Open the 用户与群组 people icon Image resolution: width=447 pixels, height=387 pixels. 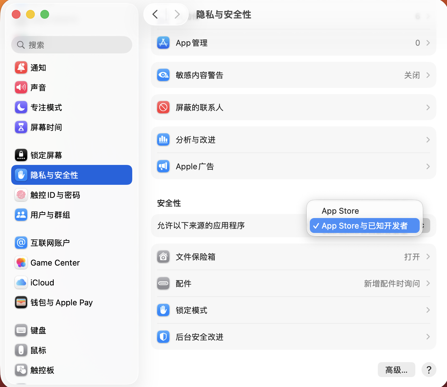[21, 215]
